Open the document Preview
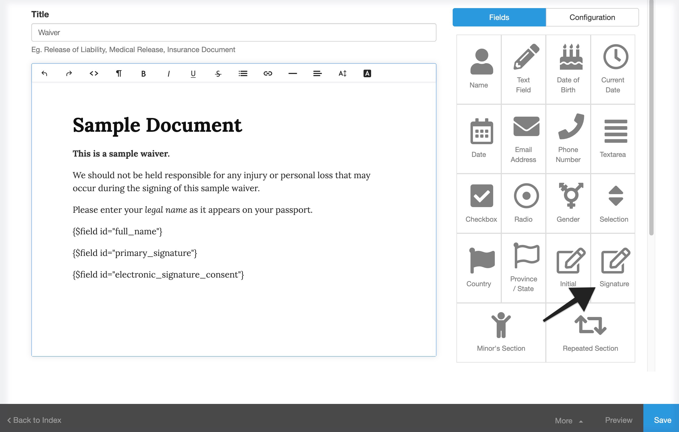679x432 pixels. click(x=619, y=420)
